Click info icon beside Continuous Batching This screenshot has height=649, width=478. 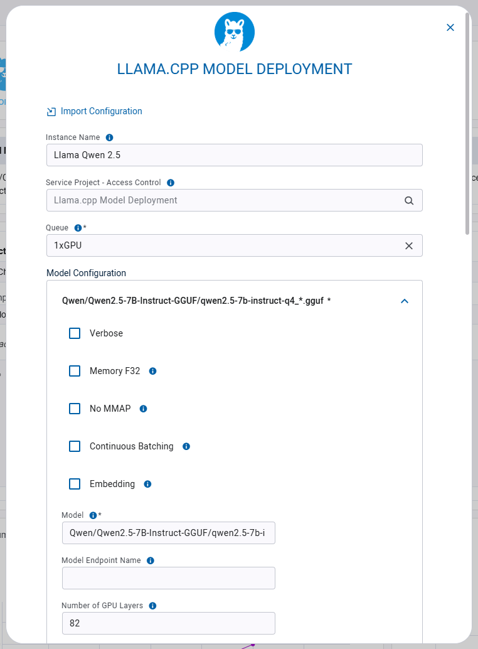tap(186, 446)
